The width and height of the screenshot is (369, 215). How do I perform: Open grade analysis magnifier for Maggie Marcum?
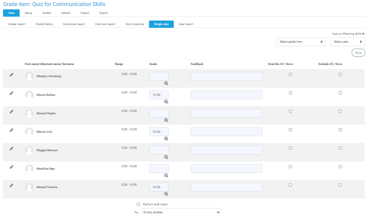point(166,157)
